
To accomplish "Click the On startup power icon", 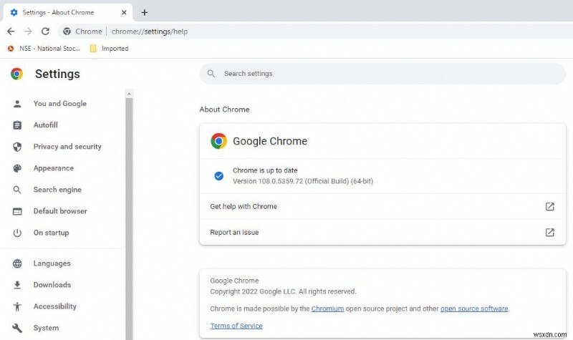I will (17, 233).
